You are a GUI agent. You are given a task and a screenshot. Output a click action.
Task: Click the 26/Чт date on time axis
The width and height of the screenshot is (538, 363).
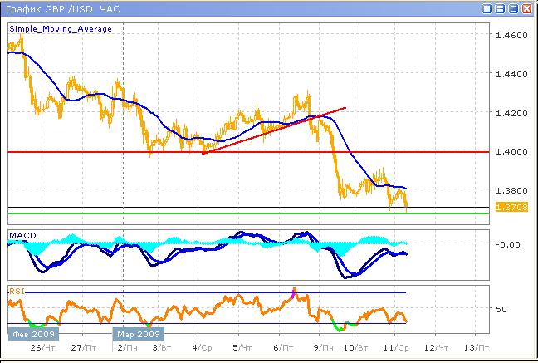click(x=39, y=347)
